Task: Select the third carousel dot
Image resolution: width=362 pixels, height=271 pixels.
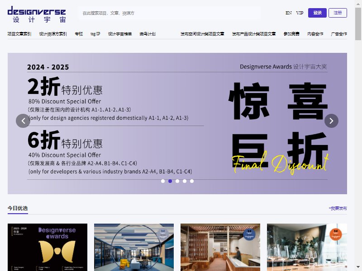Action: 177,181
